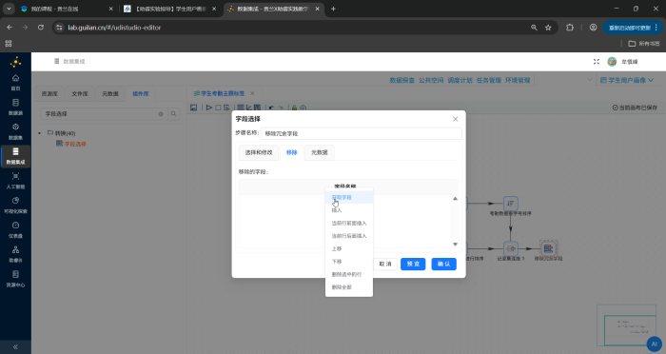Open the 学生考勤主题标签 canvas tab
666x354 pixels.
[x=220, y=93]
